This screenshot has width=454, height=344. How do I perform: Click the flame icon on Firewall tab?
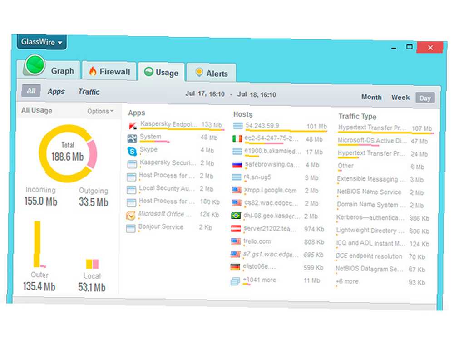coord(93,71)
